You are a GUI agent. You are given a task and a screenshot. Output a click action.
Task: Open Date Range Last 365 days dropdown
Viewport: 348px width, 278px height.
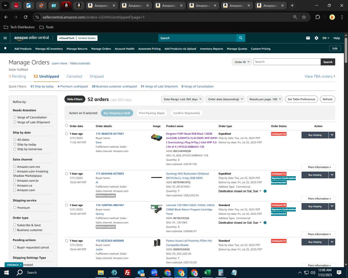(x=182, y=99)
